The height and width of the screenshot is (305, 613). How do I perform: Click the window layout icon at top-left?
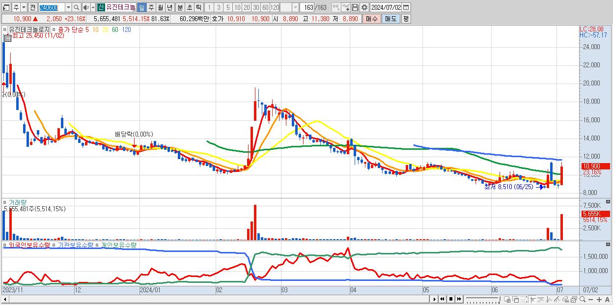[6, 7]
